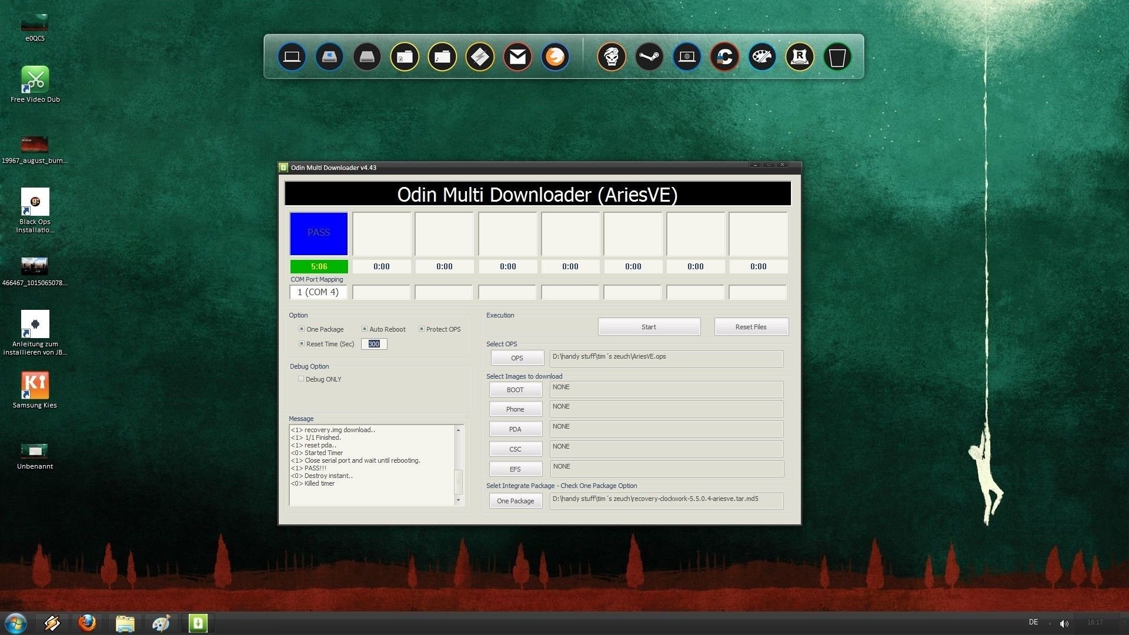Launch Steam from the dock
This screenshot has height=635, width=1129.
pos(649,57)
